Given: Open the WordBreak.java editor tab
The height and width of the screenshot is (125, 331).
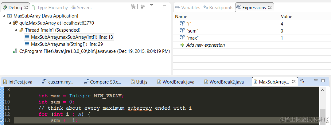Looking at the screenshot, I should pos(176,82).
